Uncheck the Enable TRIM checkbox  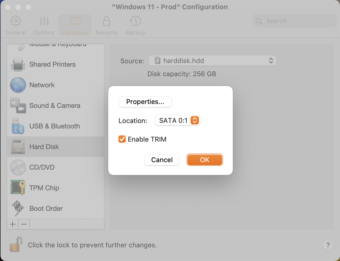[122, 139]
